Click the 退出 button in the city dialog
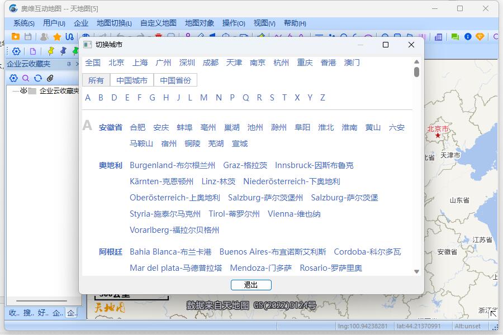The width and height of the screenshot is (503, 335). (250, 285)
